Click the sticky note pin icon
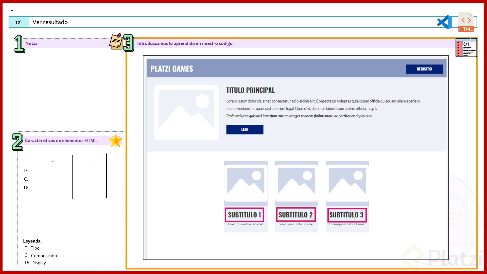487x274 pixels. (116, 41)
